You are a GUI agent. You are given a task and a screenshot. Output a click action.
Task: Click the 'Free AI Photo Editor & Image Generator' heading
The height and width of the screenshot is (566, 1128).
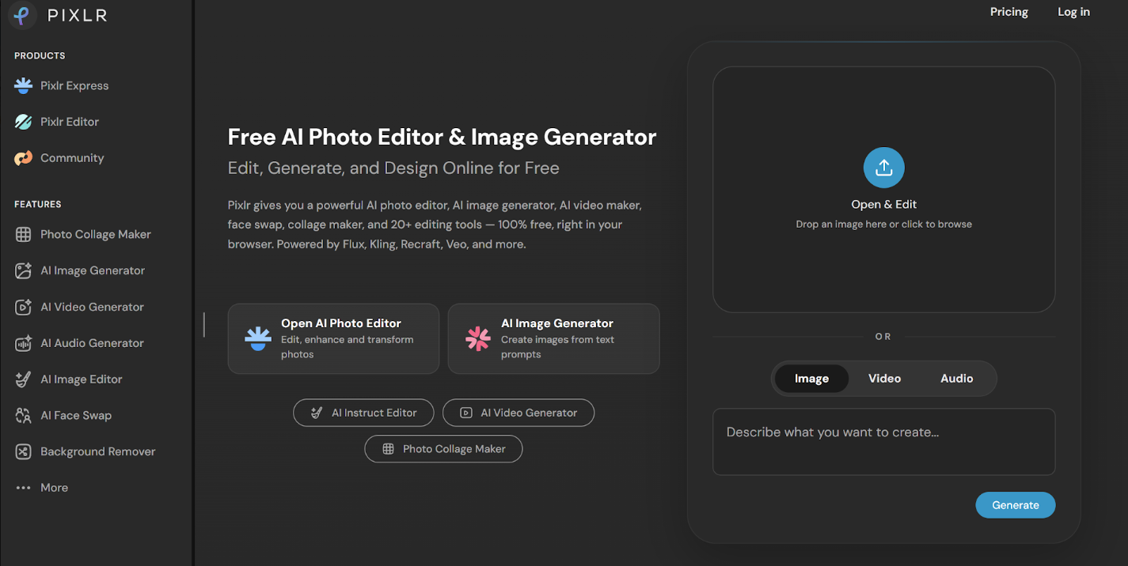point(442,137)
